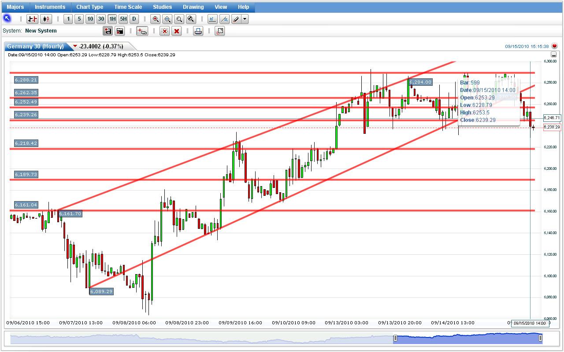Click the zoom out magnifier icon
The image size is (564, 352).
pyautogui.click(x=167, y=19)
